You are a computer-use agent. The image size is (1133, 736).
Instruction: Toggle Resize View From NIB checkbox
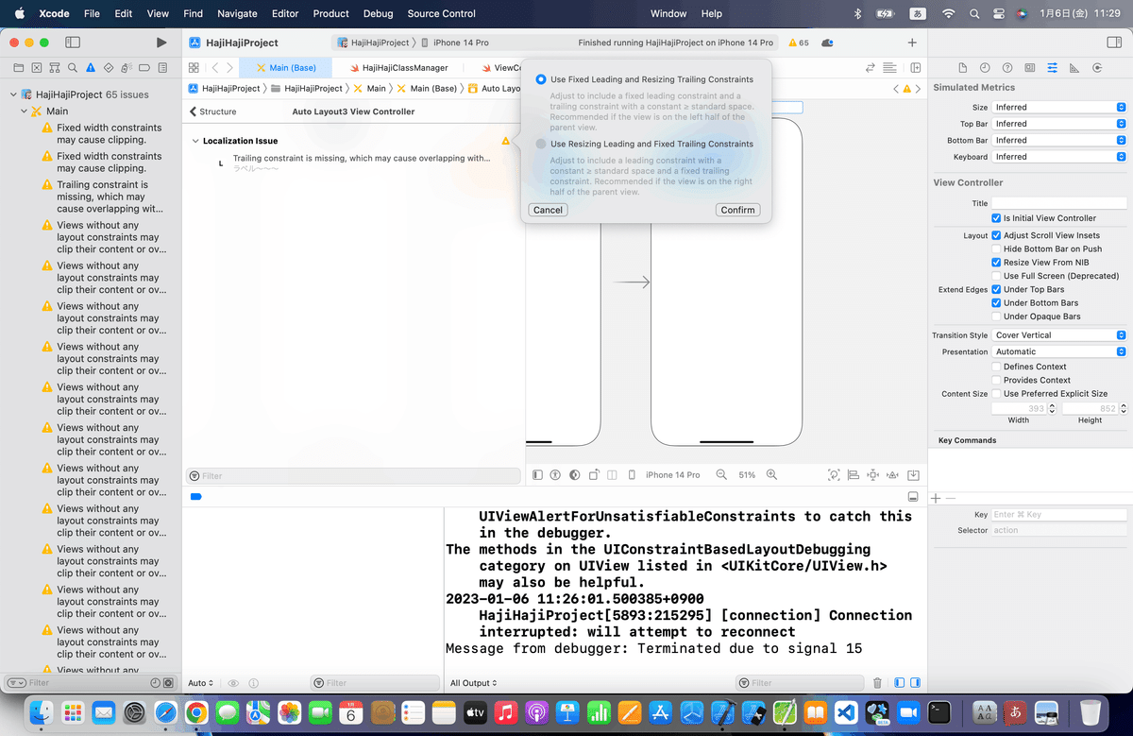996,263
